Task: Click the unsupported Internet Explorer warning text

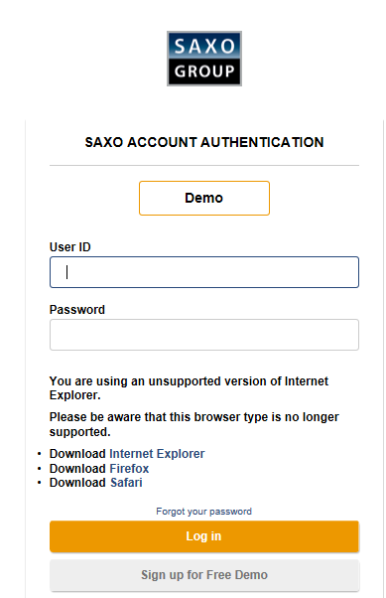Action: pyautogui.click(x=189, y=387)
